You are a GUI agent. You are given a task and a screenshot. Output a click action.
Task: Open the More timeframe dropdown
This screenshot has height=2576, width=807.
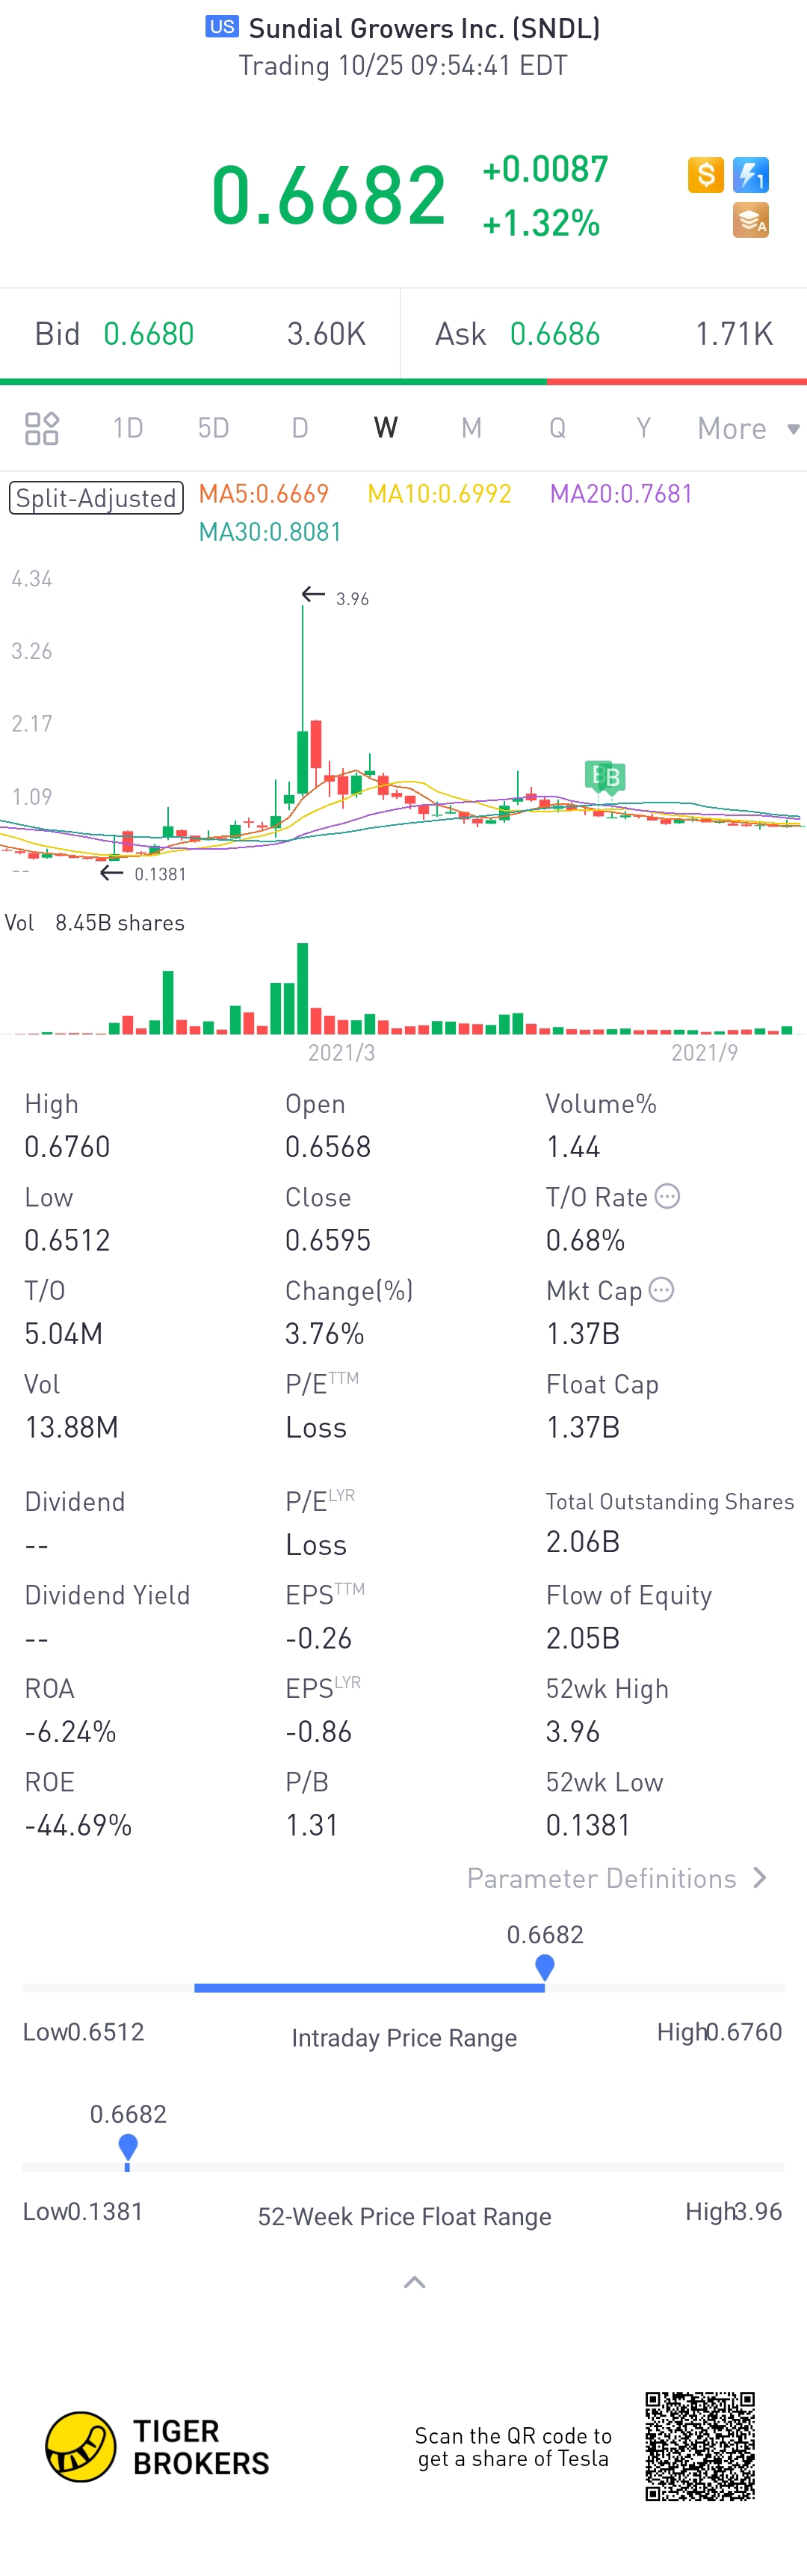(x=748, y=428)
